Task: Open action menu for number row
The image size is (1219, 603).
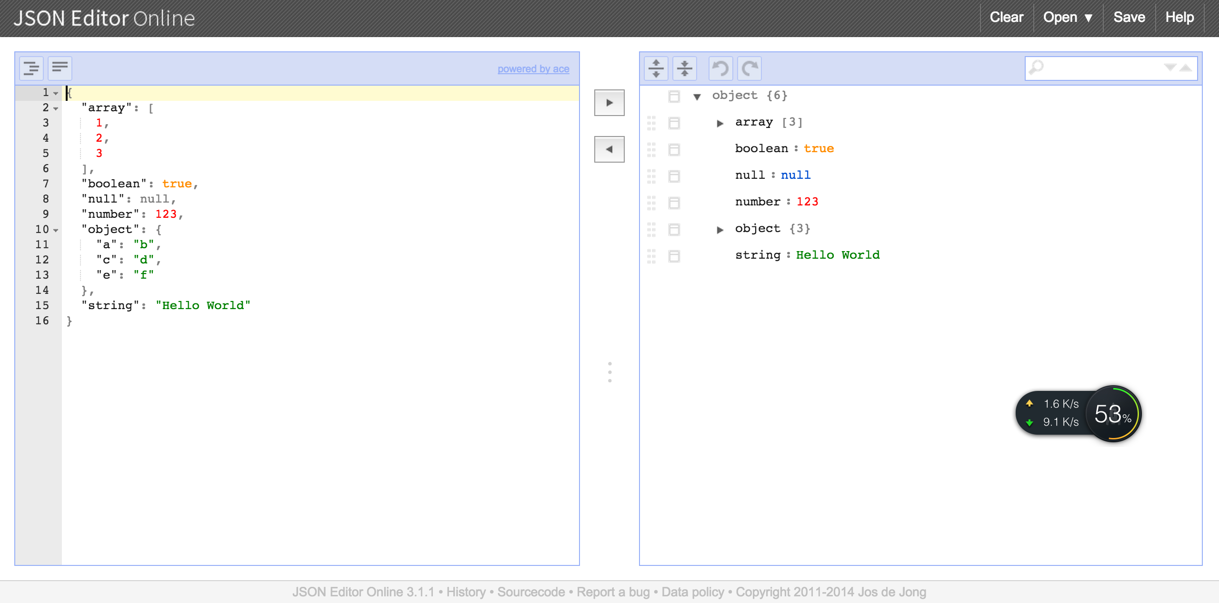Action: (x=674, y=203)
